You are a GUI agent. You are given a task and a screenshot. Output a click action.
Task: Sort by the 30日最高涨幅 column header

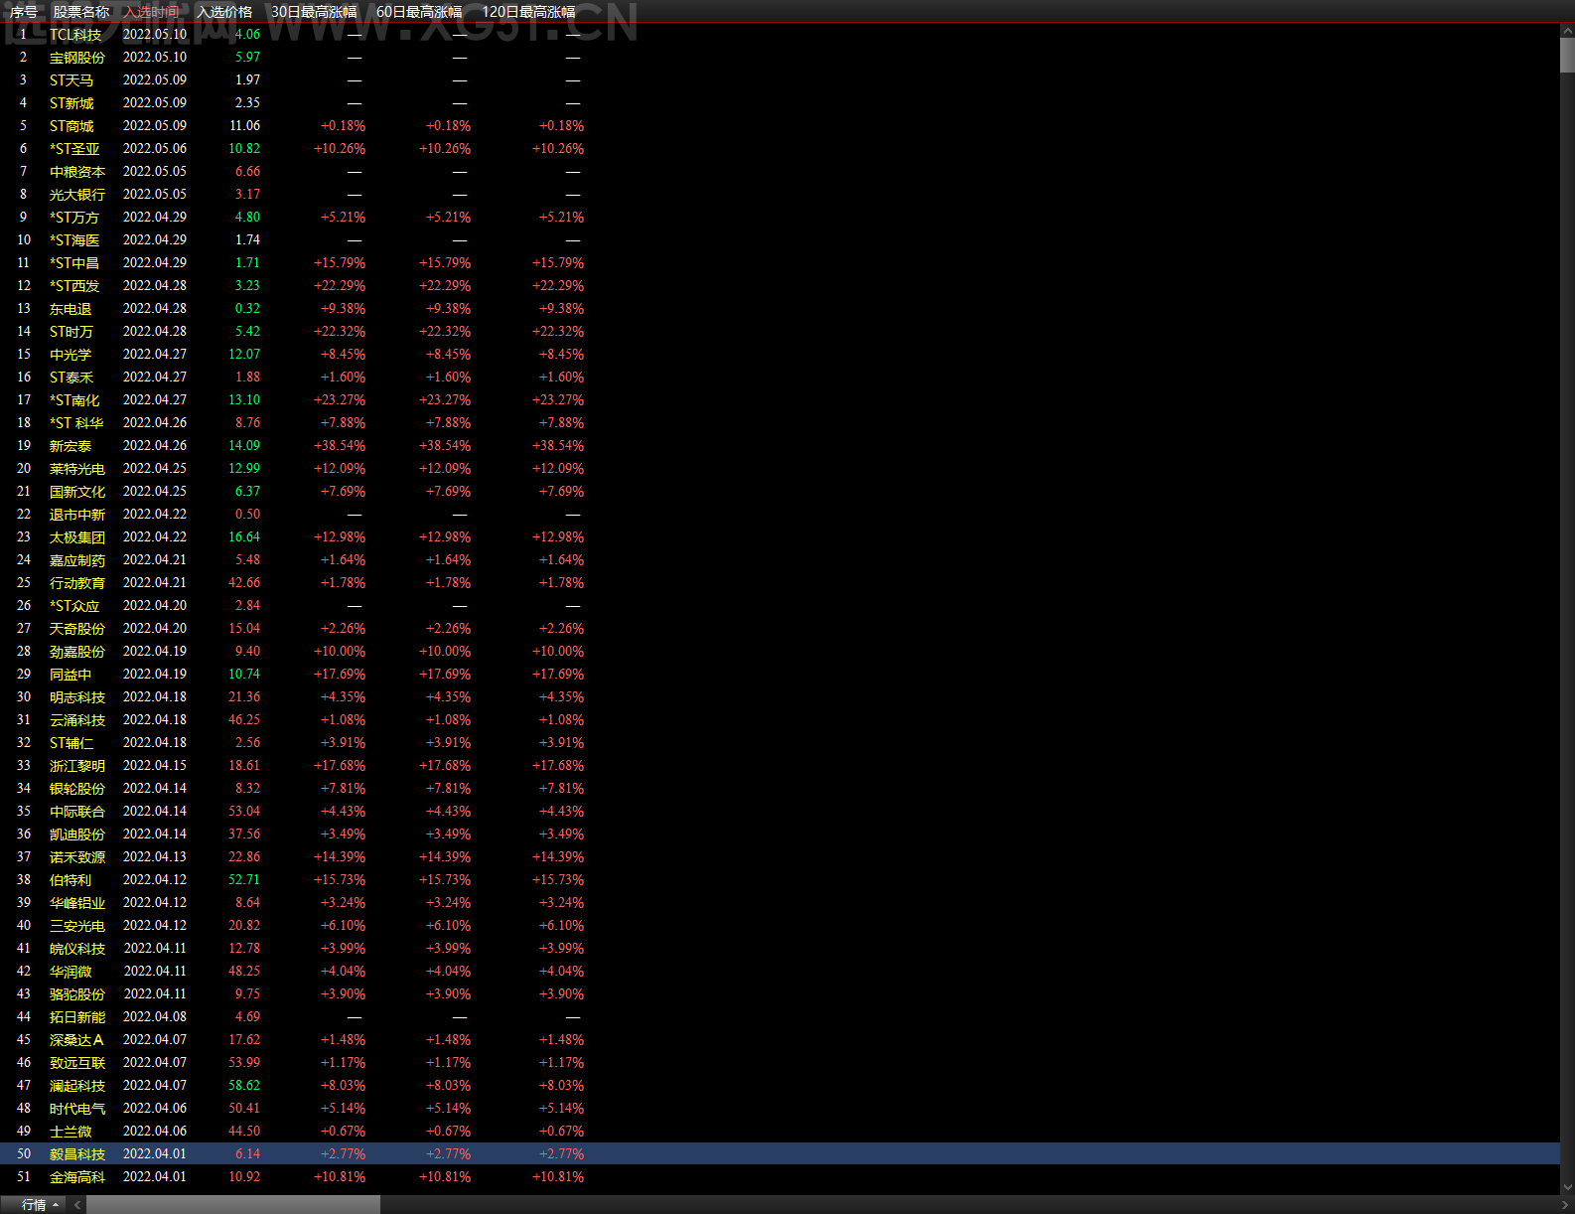tap(314, 12)
